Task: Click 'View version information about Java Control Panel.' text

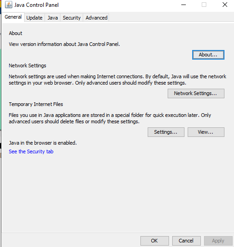Action: tap(64, 44)
